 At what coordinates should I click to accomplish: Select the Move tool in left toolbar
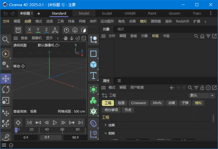click(6, 79)
